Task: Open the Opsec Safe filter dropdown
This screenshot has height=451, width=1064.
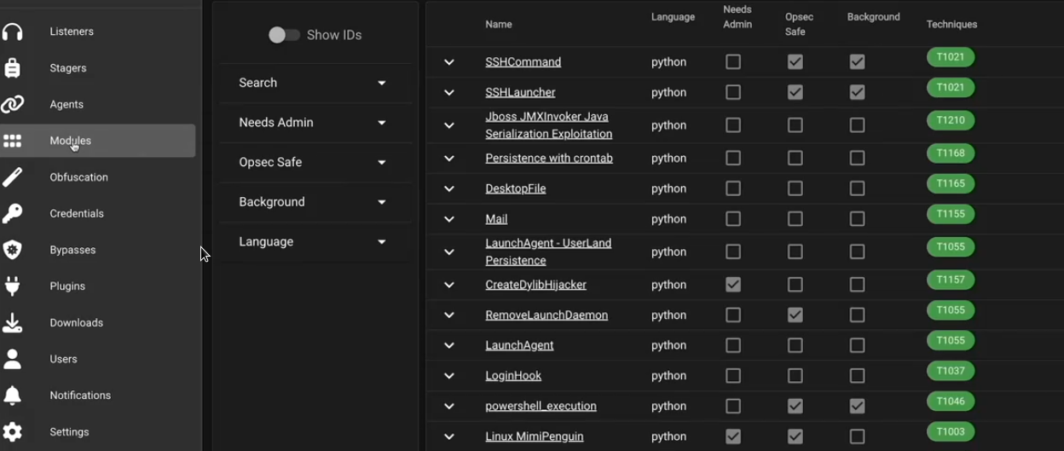Action: (381, 162)
